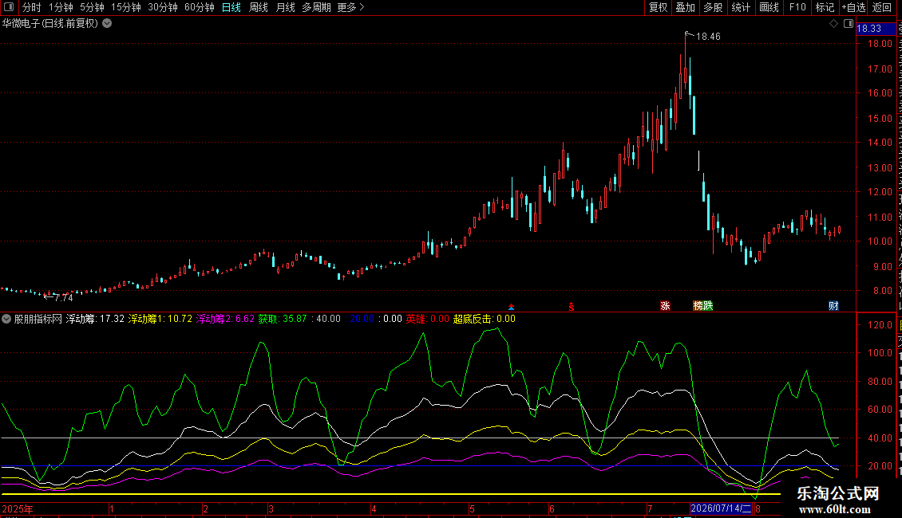Click the 返回 back button
Image resolution: width=902 pixels, height=518 pixels.
(x=881, y=7)
